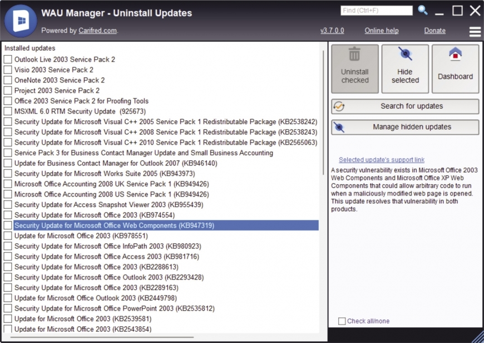Select Office Outlook 2003 KB2293428 security update
This screenshot has height=343, width=484.
pyautogui.click(x=109, y=277)
